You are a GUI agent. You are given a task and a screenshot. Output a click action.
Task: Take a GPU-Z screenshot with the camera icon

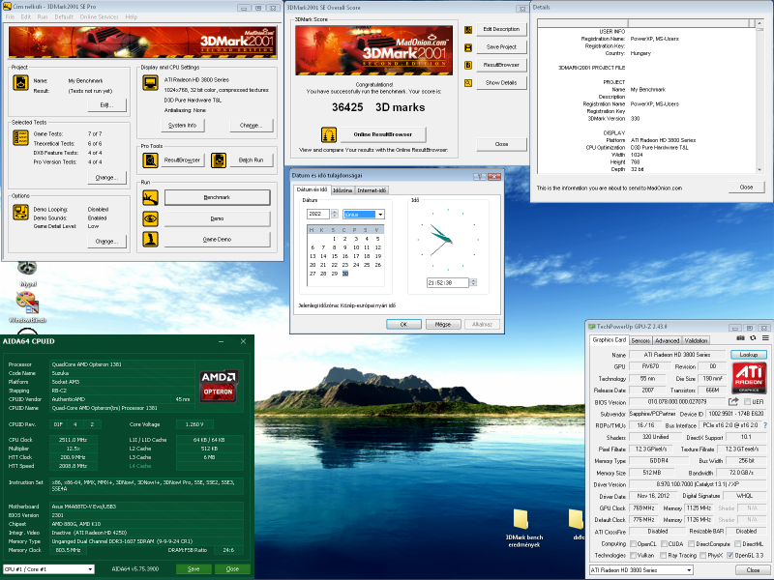(740, 338)
